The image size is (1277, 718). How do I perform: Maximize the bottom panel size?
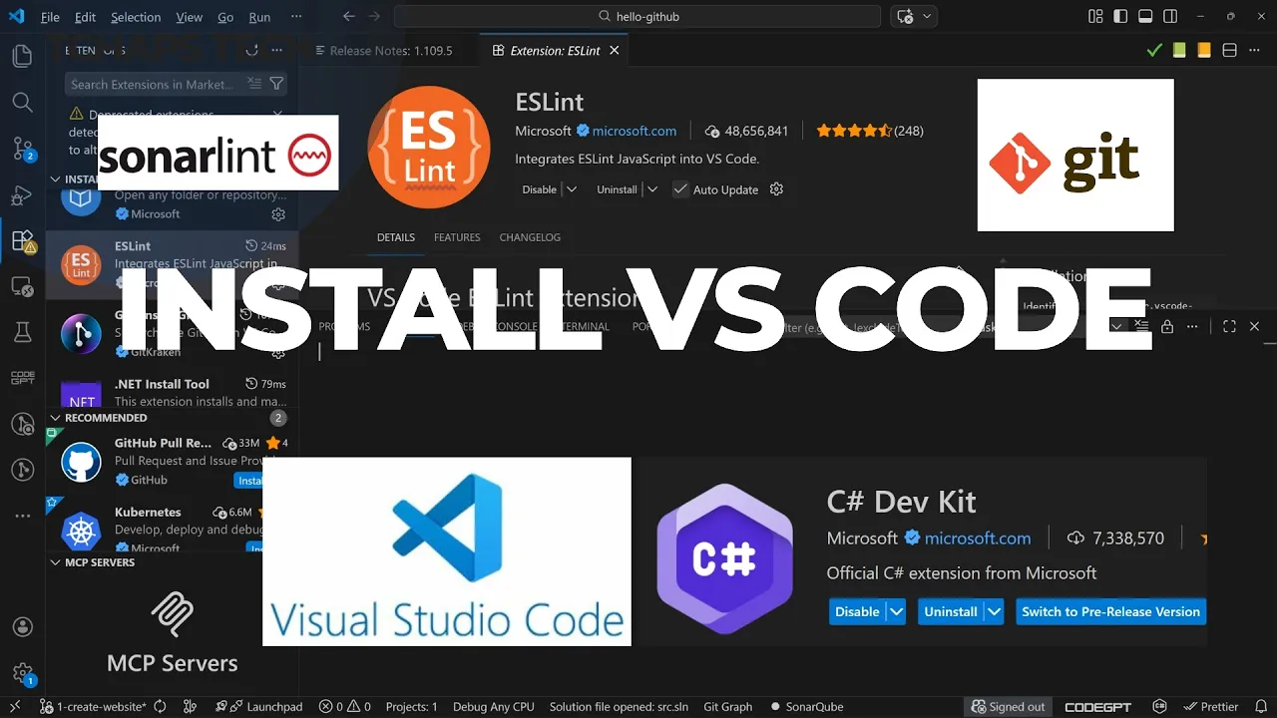pyautogui.click(x=1229, y=326)
